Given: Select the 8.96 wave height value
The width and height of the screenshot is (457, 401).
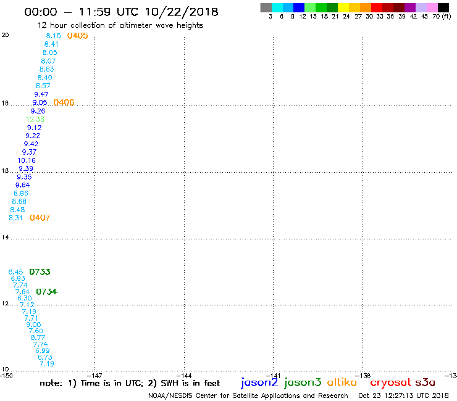Looking at the screenshot, I should pyautogui.click(x=21, y=193).
